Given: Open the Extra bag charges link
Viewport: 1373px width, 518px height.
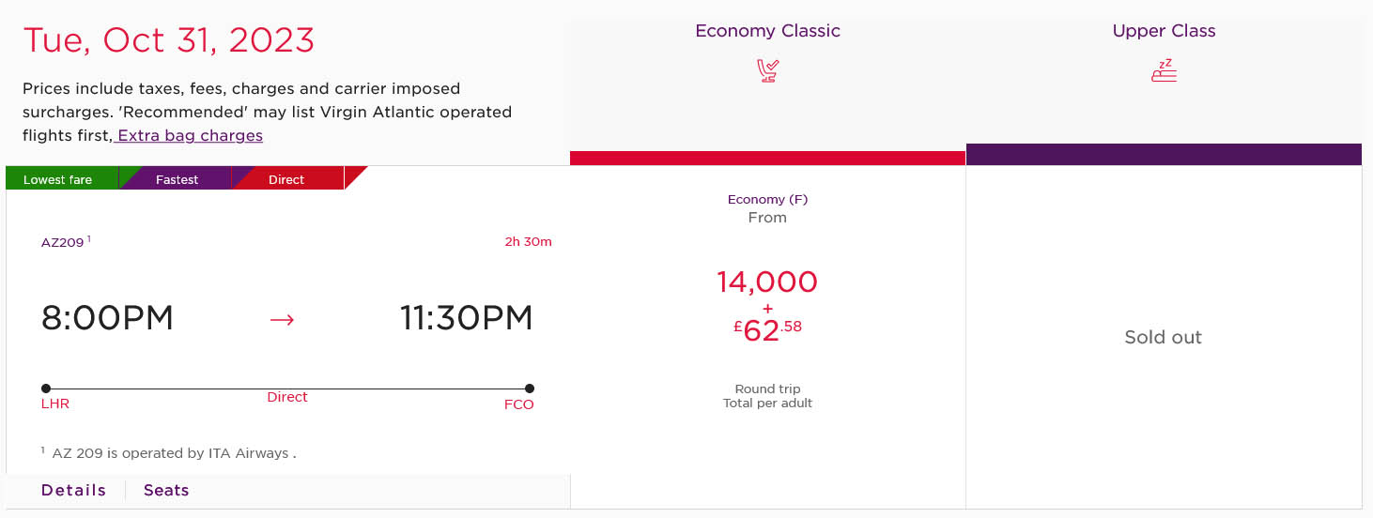Looking at the screenshot, I should tap(188, 135).
